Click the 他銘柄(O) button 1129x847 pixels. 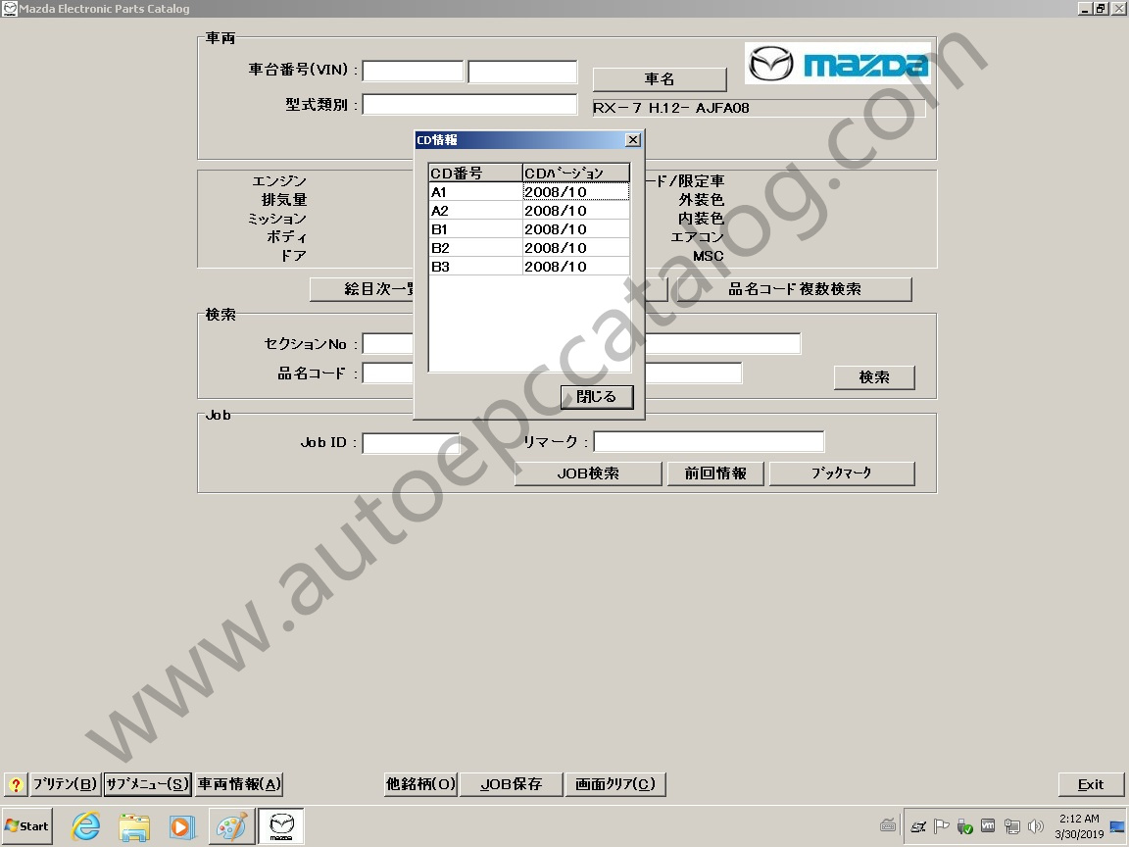point(421,784)
